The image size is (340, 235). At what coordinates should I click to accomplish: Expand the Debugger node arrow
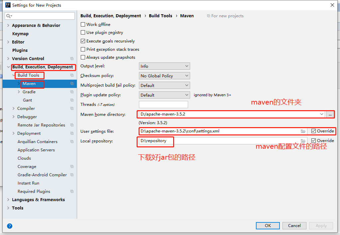pyautogui.click(x=14, y=117)
